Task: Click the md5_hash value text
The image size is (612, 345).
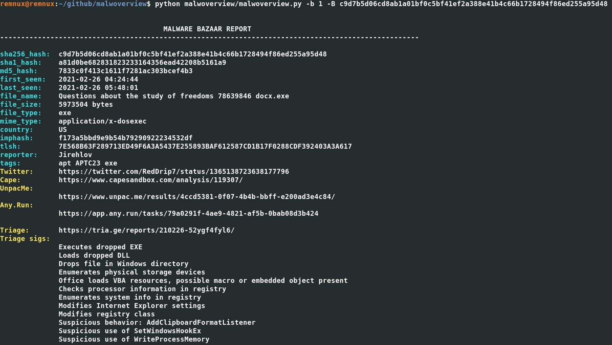Action: pos(125,71)
